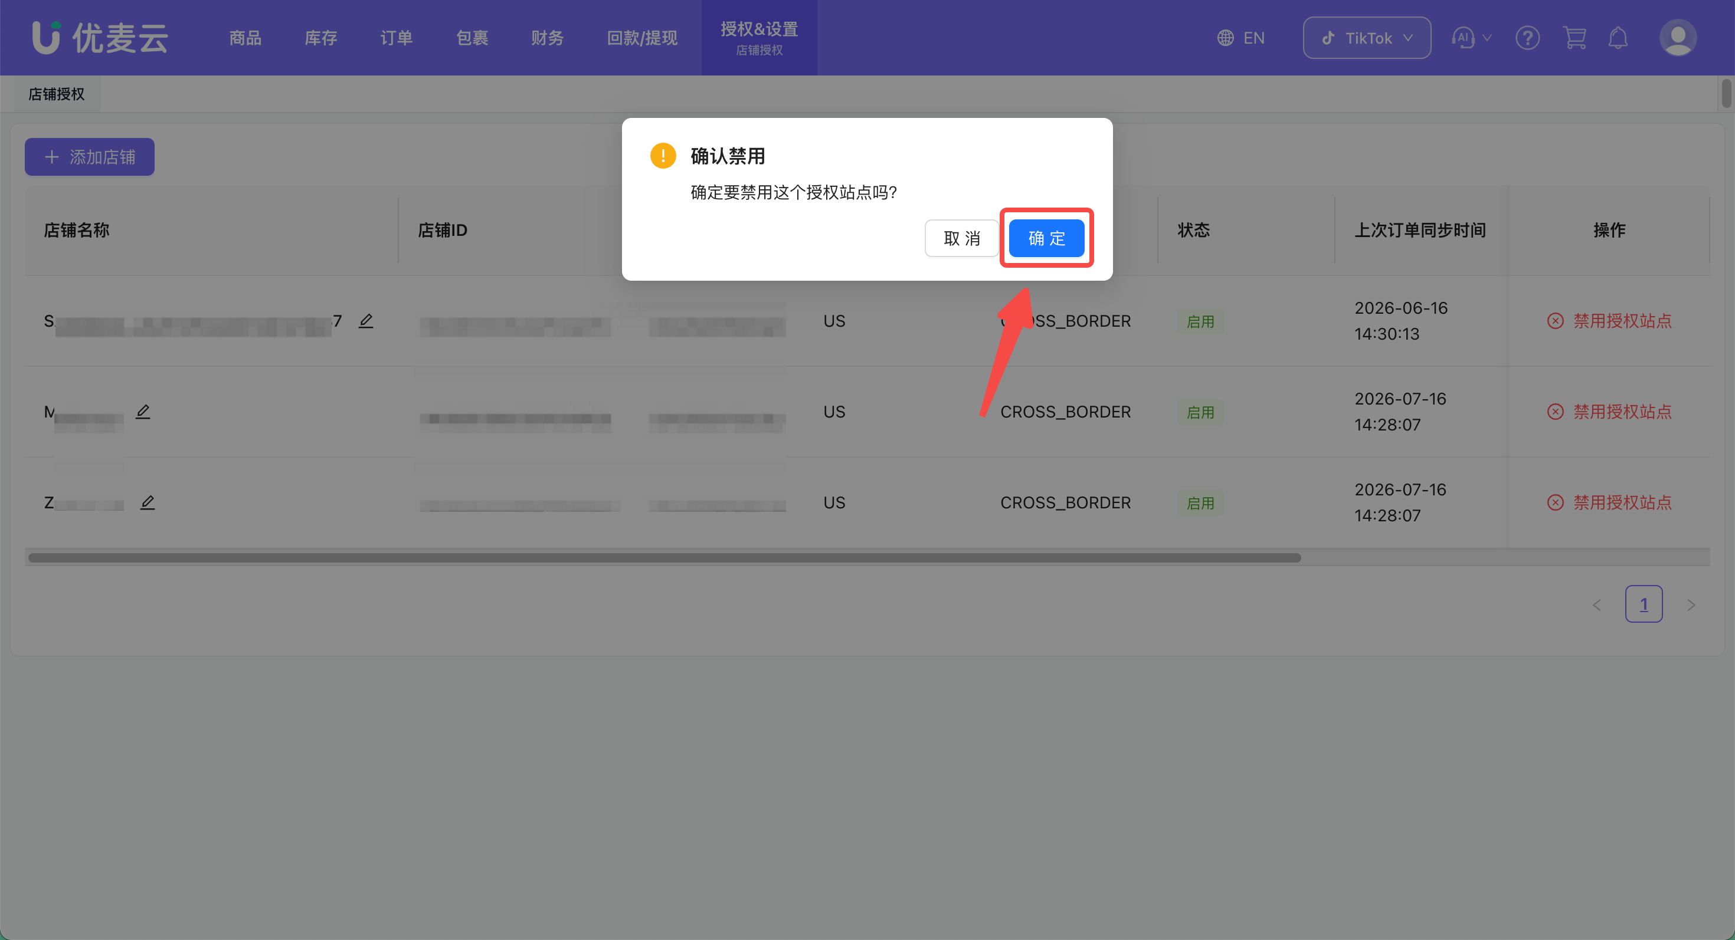Click the 确定要禁用这个授权站点吗 message text
Screen dimensions: 1735x940
click(x=793, y=192)
